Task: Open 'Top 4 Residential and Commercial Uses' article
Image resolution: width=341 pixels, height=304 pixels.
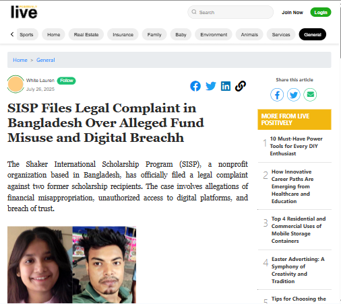Action: [299, 230]
